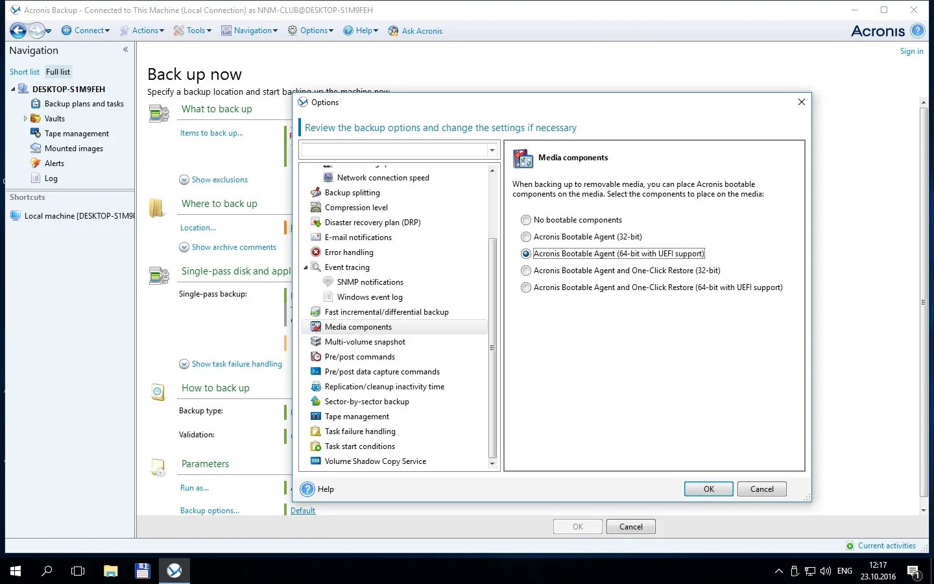Click the Vaults icon in navigation tree
The width and height of the screenshot is (934, 584).
(36, 119)
